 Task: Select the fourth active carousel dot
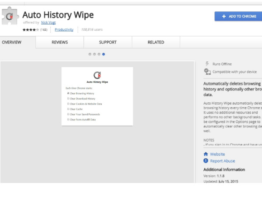103,54
